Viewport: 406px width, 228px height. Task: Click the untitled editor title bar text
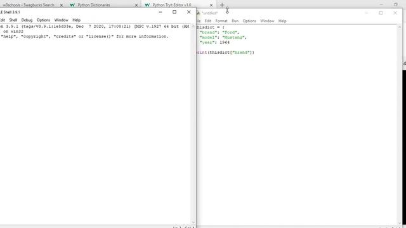coord(209,13)
